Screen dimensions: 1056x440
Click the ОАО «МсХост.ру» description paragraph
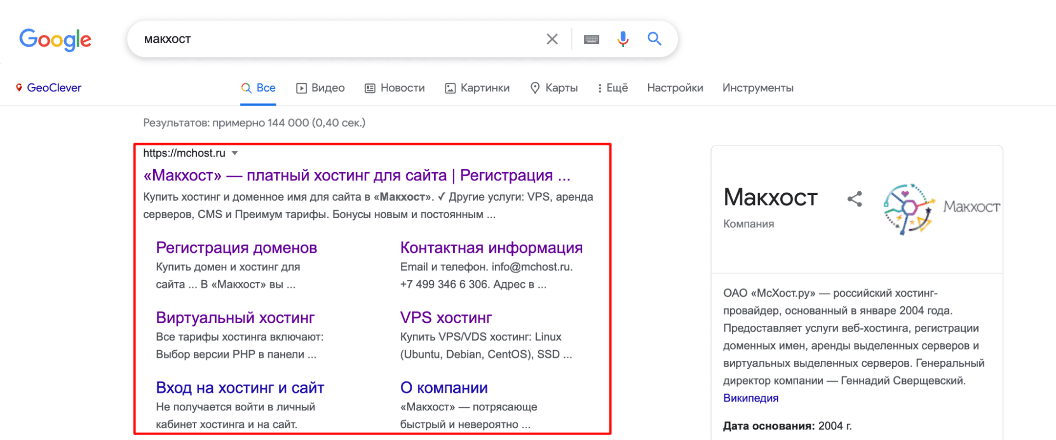[854, 337]
